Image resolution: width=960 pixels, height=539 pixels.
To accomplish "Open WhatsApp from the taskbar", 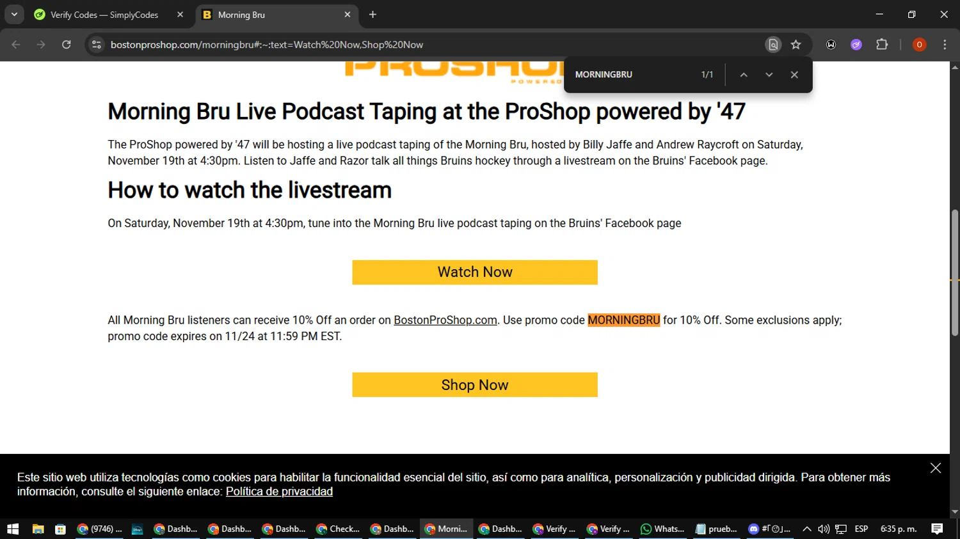I will point(662,529).
